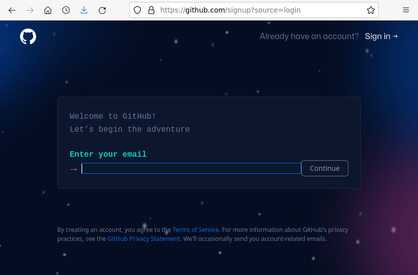Click the "Enter your email" label
The width and height of the screenshot is (418, 275).
coord(108,154)
